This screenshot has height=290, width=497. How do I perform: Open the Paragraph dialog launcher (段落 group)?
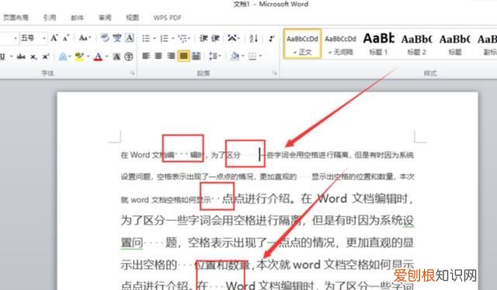coord(274,73)
